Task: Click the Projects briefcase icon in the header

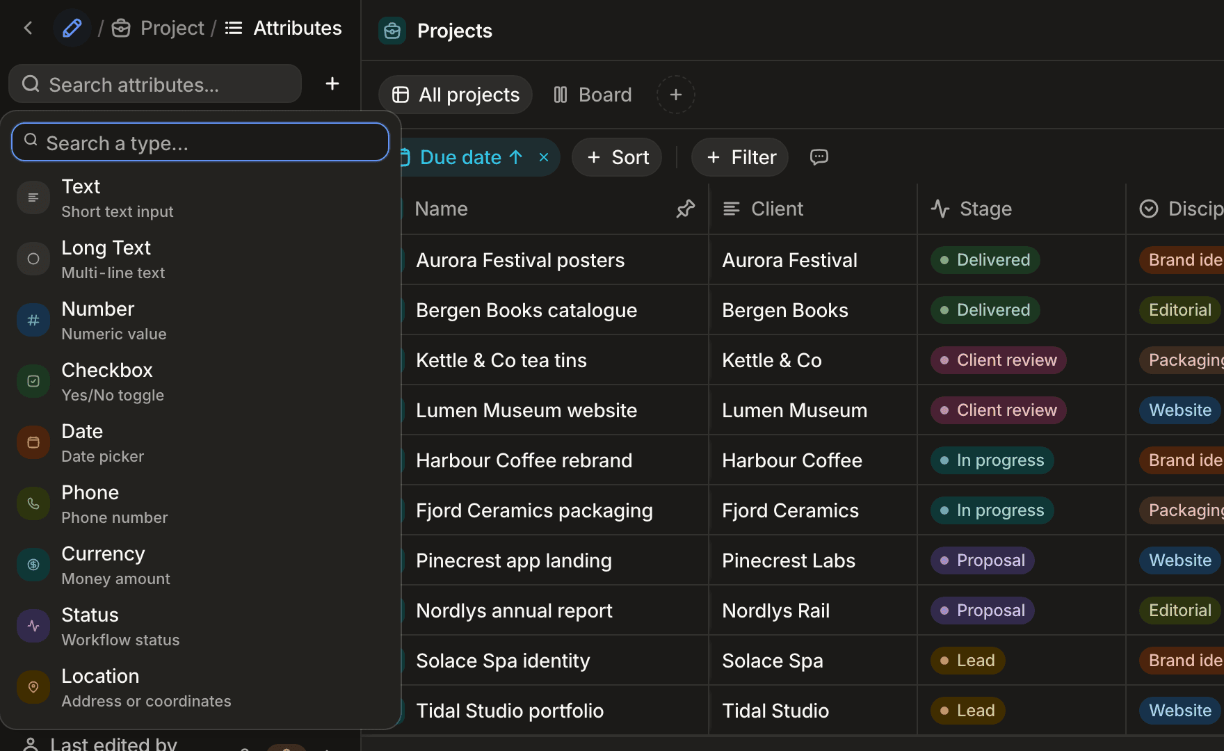Action: (392, 31)
